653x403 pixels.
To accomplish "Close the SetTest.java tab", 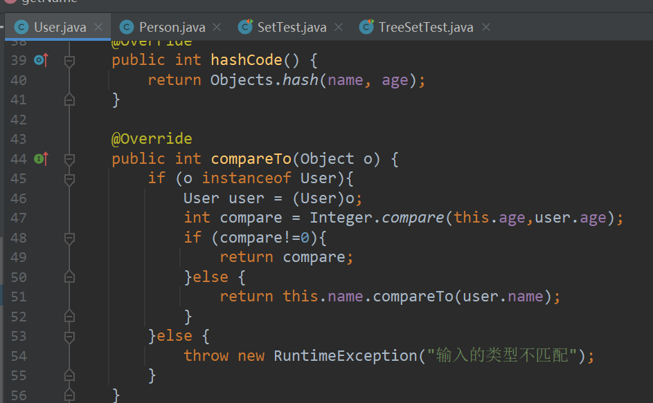I will pos(339,27).
